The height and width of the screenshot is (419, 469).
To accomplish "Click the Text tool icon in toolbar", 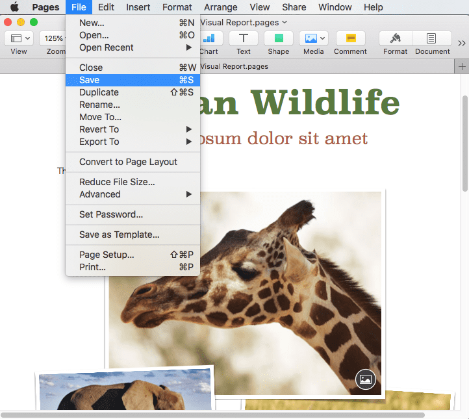I will click(x=244, y=38).
